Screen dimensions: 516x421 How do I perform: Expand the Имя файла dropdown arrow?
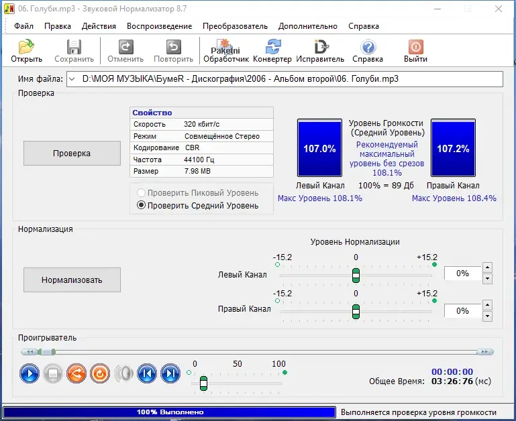pos(72,79)
